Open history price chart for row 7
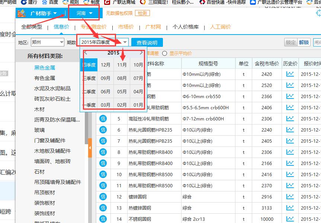This screenshot has height=223, width=321. pos(290,141)
